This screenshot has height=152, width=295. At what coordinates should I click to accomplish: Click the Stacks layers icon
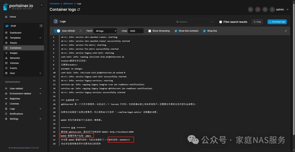(6, 43)
